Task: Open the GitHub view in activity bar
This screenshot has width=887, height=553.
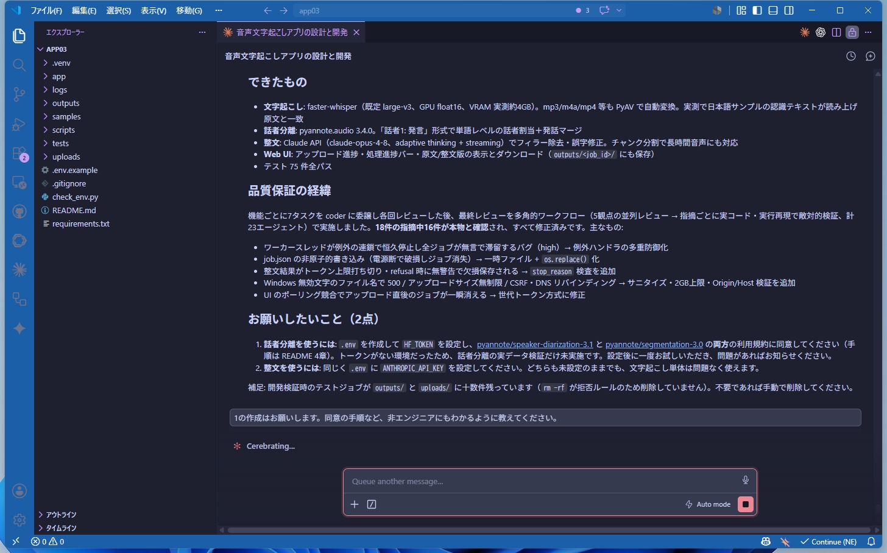Action: (19, 211)
